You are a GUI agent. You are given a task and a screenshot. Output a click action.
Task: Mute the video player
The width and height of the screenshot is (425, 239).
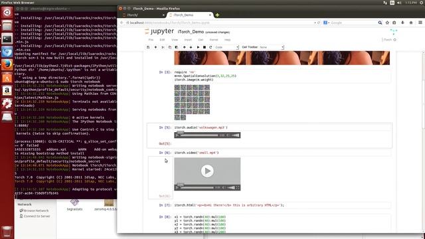click(224, 187)
